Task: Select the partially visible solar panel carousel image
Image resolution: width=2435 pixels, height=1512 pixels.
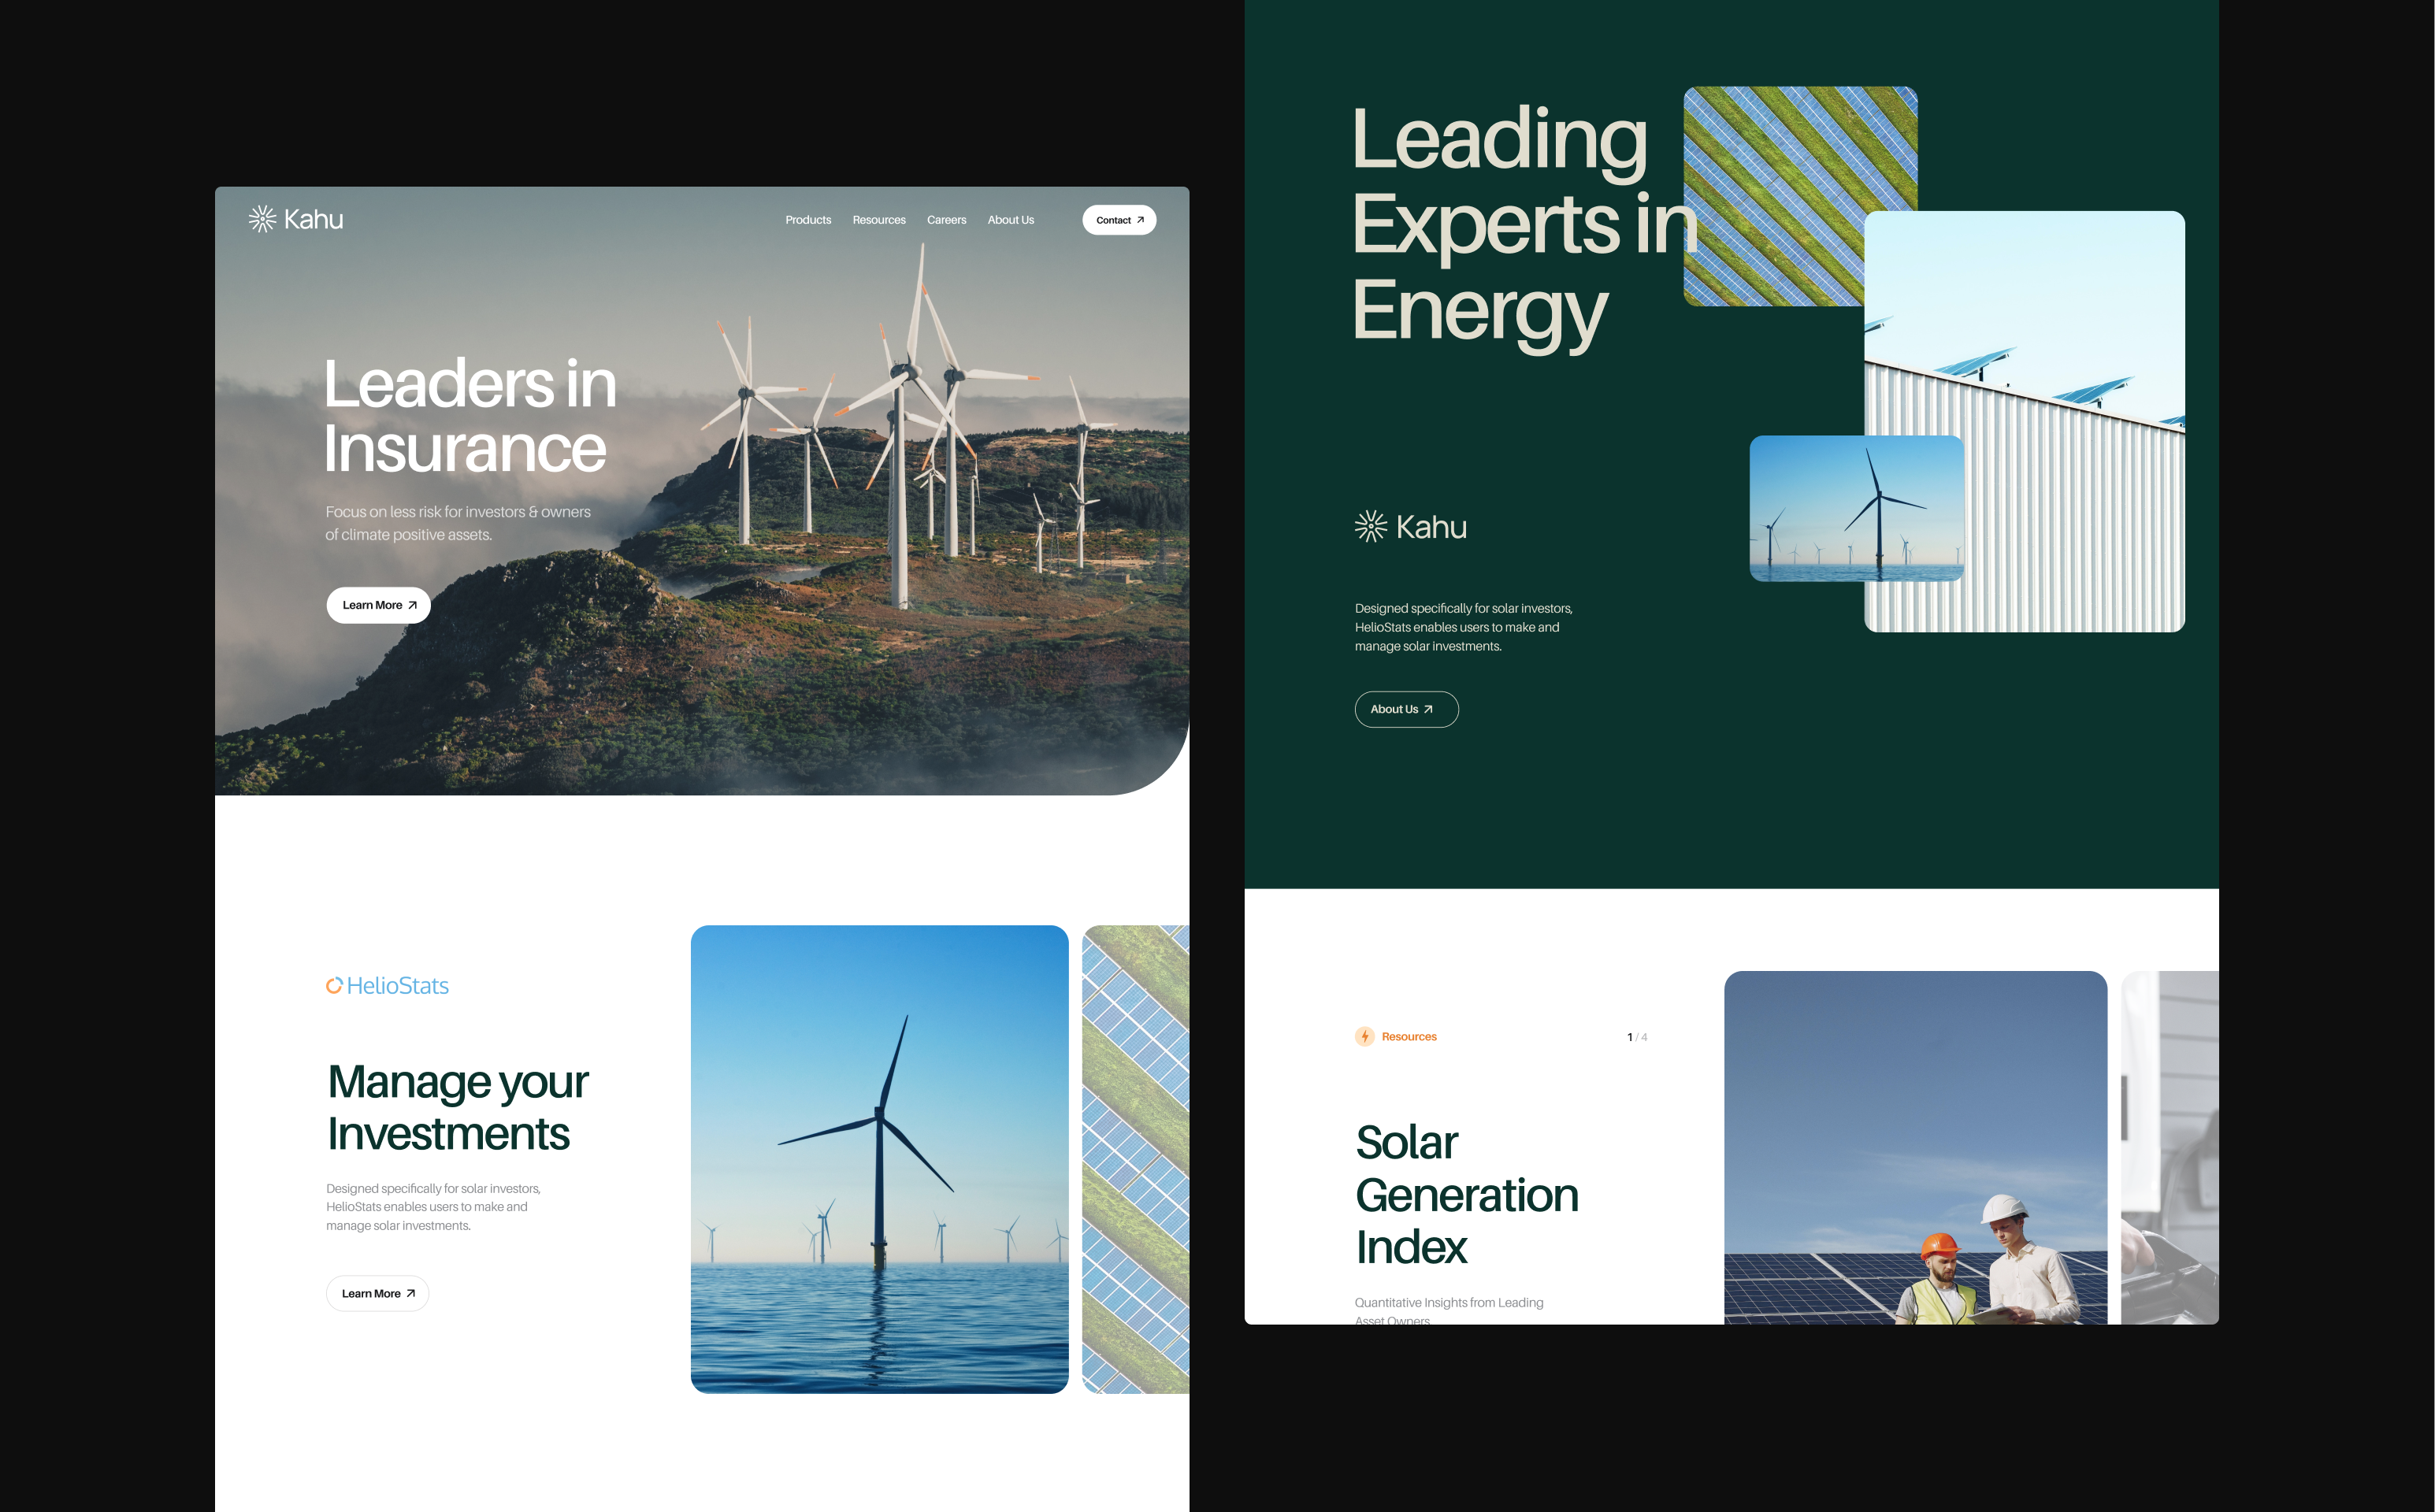Action: 1135,1159
